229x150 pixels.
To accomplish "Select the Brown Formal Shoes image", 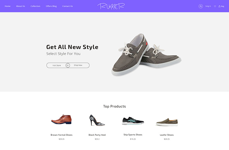I will pos(61,119).
